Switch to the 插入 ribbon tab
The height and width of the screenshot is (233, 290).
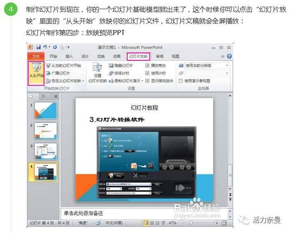pyautogui.click(x=69, y=56)
